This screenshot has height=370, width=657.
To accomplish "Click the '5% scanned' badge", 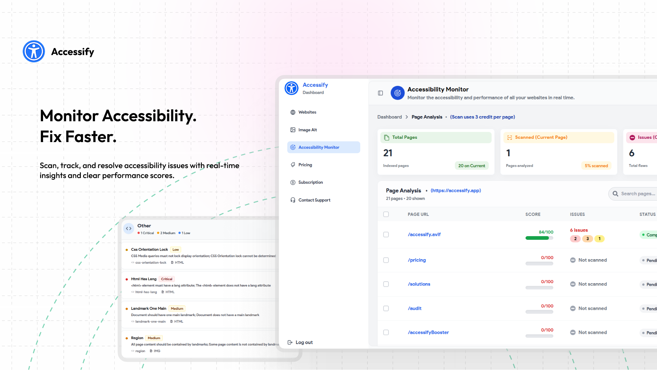I will tap(596, 166).
